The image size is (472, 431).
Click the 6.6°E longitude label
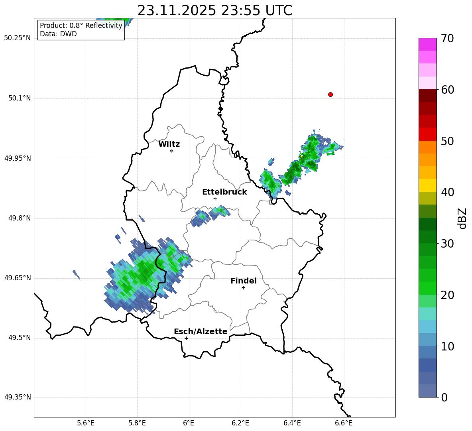(344, 423)
